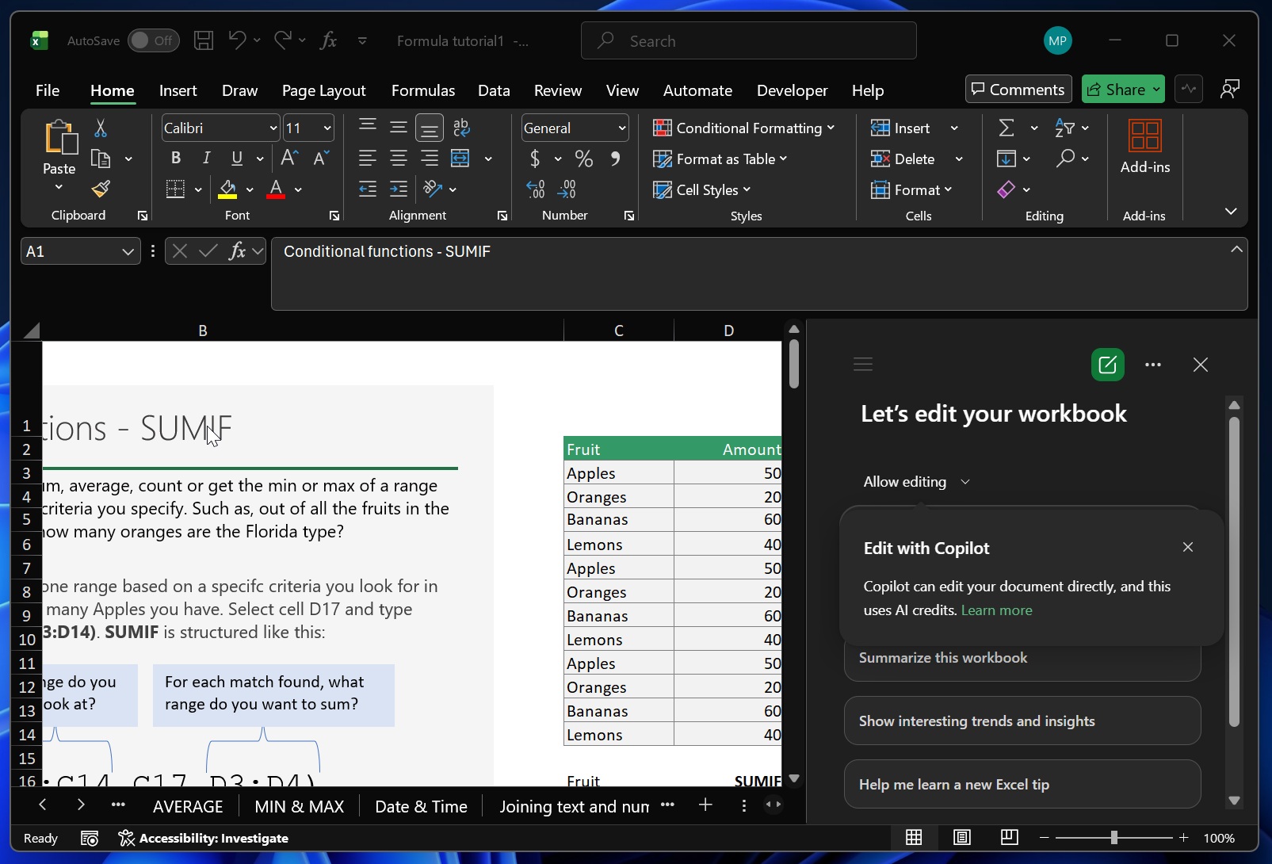The width and height of the screenshot is (1272, 864).
Task: Increase indent in Alignment group
Action: tap(398, 189)
